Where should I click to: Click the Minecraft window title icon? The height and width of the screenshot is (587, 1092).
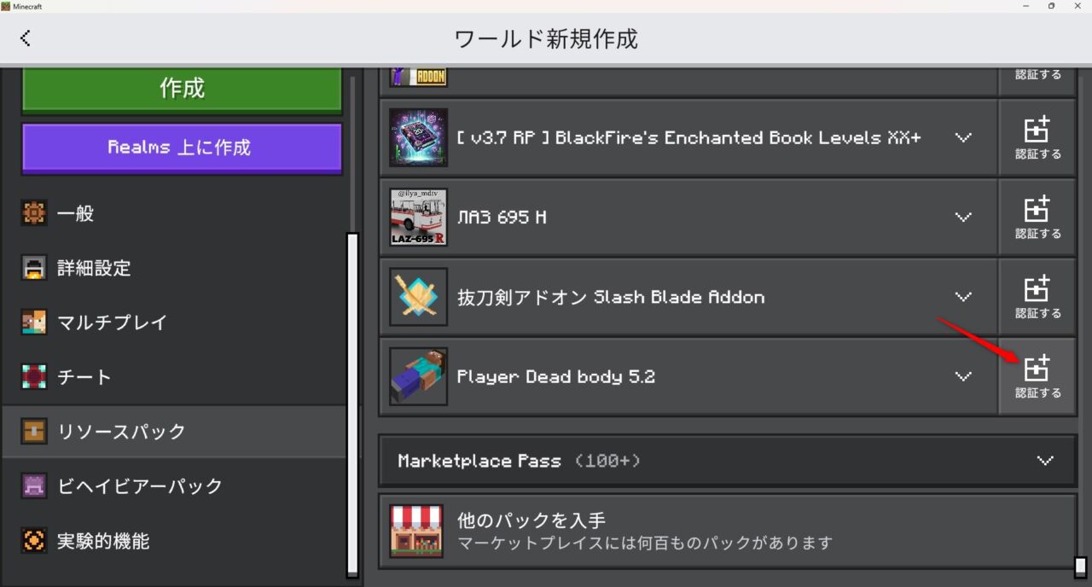tap(6, 6)
